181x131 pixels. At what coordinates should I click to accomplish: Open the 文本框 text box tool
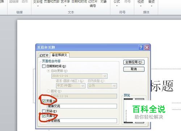38,1
